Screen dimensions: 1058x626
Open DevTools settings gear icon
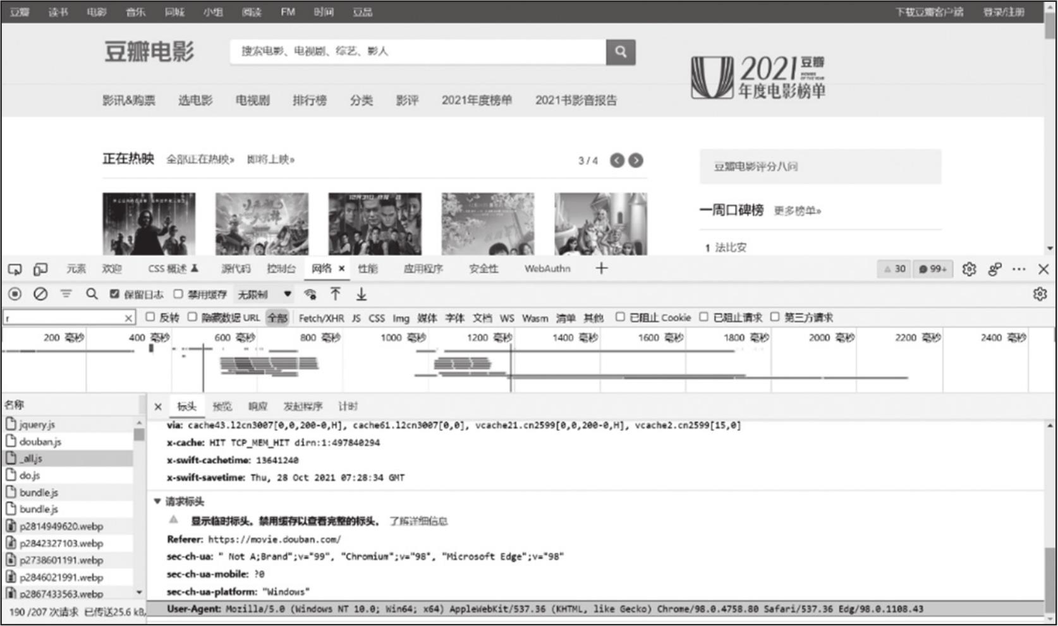(969, 269)
